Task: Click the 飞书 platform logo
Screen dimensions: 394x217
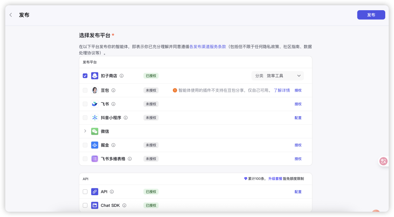Action: pyautogui.click(x=94, y=104)
